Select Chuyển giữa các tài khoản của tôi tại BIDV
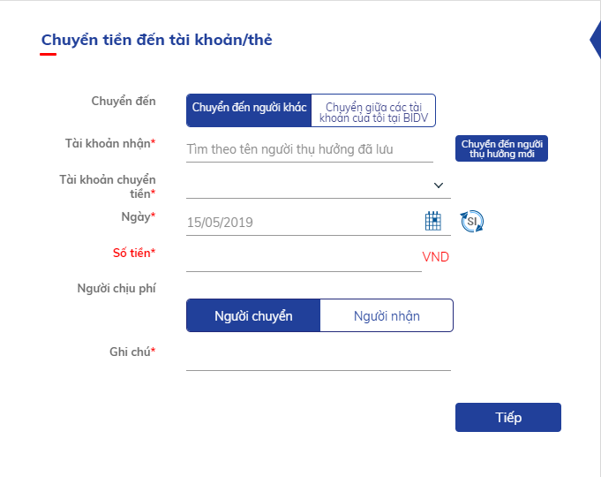 (x=373, y=110)
